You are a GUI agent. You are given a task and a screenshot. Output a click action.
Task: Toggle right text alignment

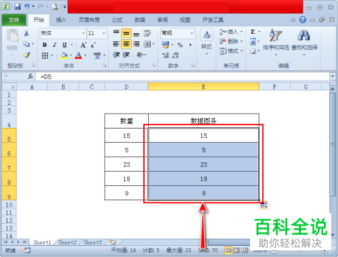pos(136,44)
